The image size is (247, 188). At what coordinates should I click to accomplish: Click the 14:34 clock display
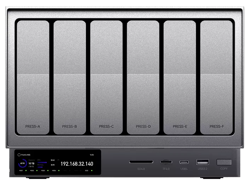pos(92,155)
